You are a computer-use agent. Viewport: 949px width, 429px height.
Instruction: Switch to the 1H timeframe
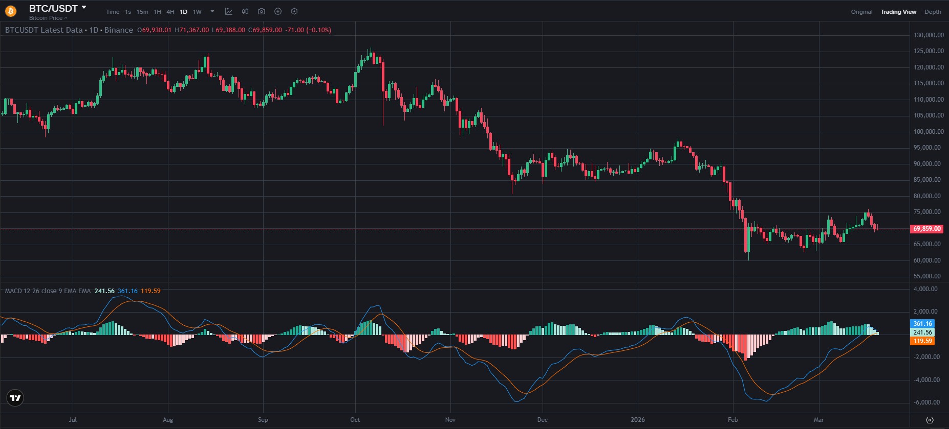pos(158,12)
